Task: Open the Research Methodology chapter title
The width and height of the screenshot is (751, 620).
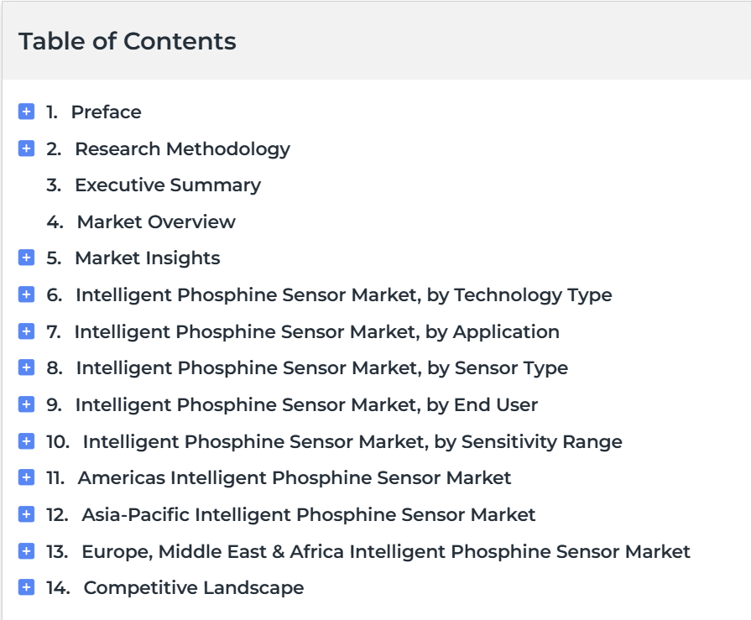Action: click(x=182, y=149)
